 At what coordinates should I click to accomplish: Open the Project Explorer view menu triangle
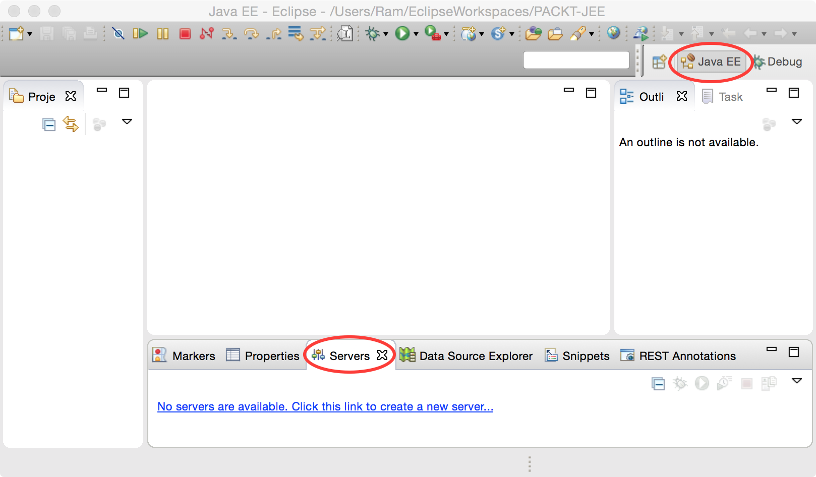click(127, 122)
